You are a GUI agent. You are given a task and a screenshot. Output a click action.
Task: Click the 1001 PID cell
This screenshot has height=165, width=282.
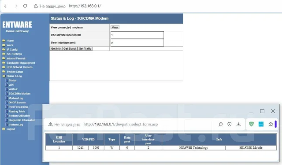click(96, 148)
